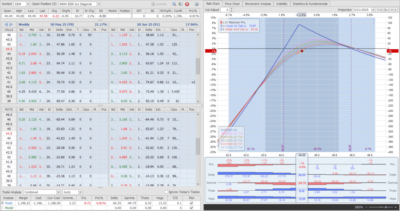The image size is (400, 211).
Task: Select the 44.5 strike in CALLS
Action: 9,49
